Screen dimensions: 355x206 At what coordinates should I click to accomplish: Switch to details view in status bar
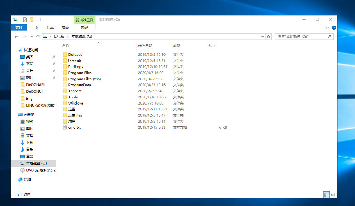point(326,195)
